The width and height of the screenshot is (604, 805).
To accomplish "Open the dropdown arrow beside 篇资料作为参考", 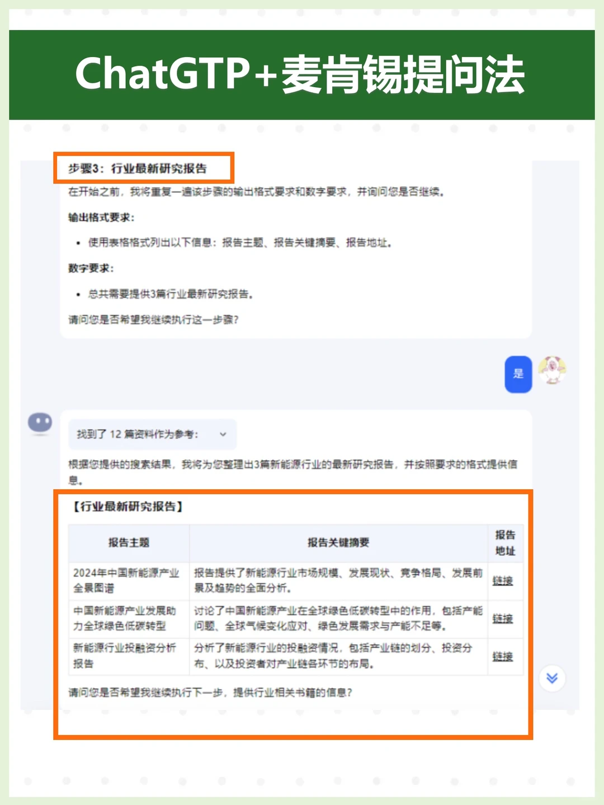I will click(223, 434).
